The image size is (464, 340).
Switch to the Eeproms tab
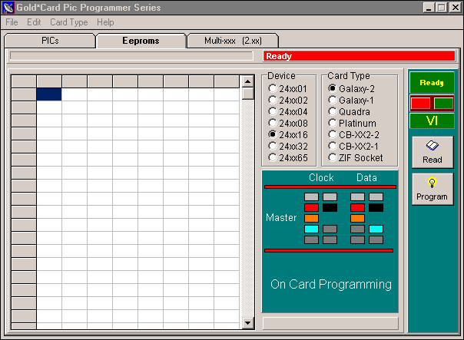141,41
